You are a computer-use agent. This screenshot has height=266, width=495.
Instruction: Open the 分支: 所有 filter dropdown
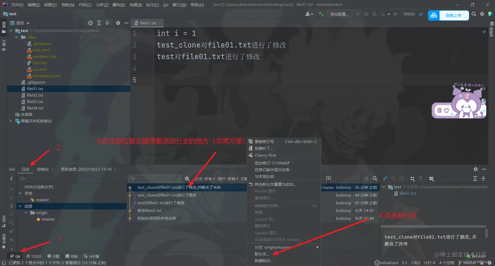point(205,179)
